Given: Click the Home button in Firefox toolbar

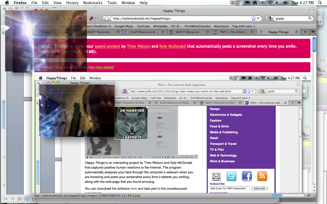Looking at the screenshot, I should (x=80, y=18).
